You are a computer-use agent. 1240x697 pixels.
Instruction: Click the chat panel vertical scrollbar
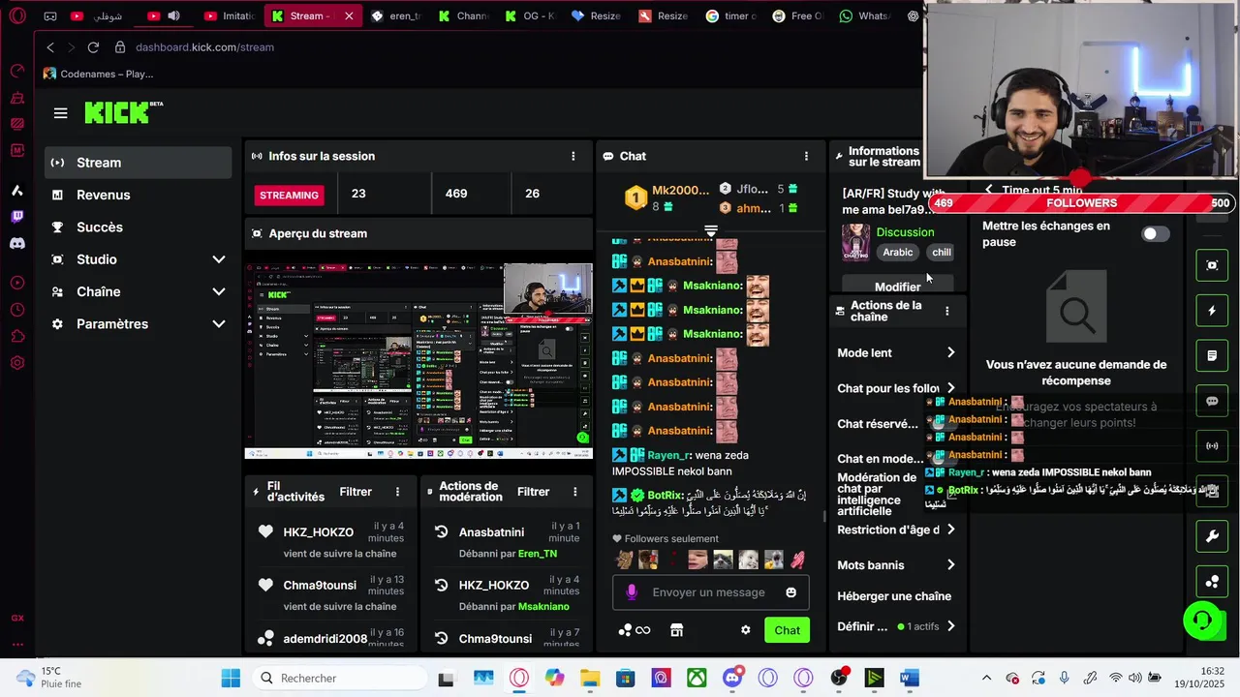[824, 517]
